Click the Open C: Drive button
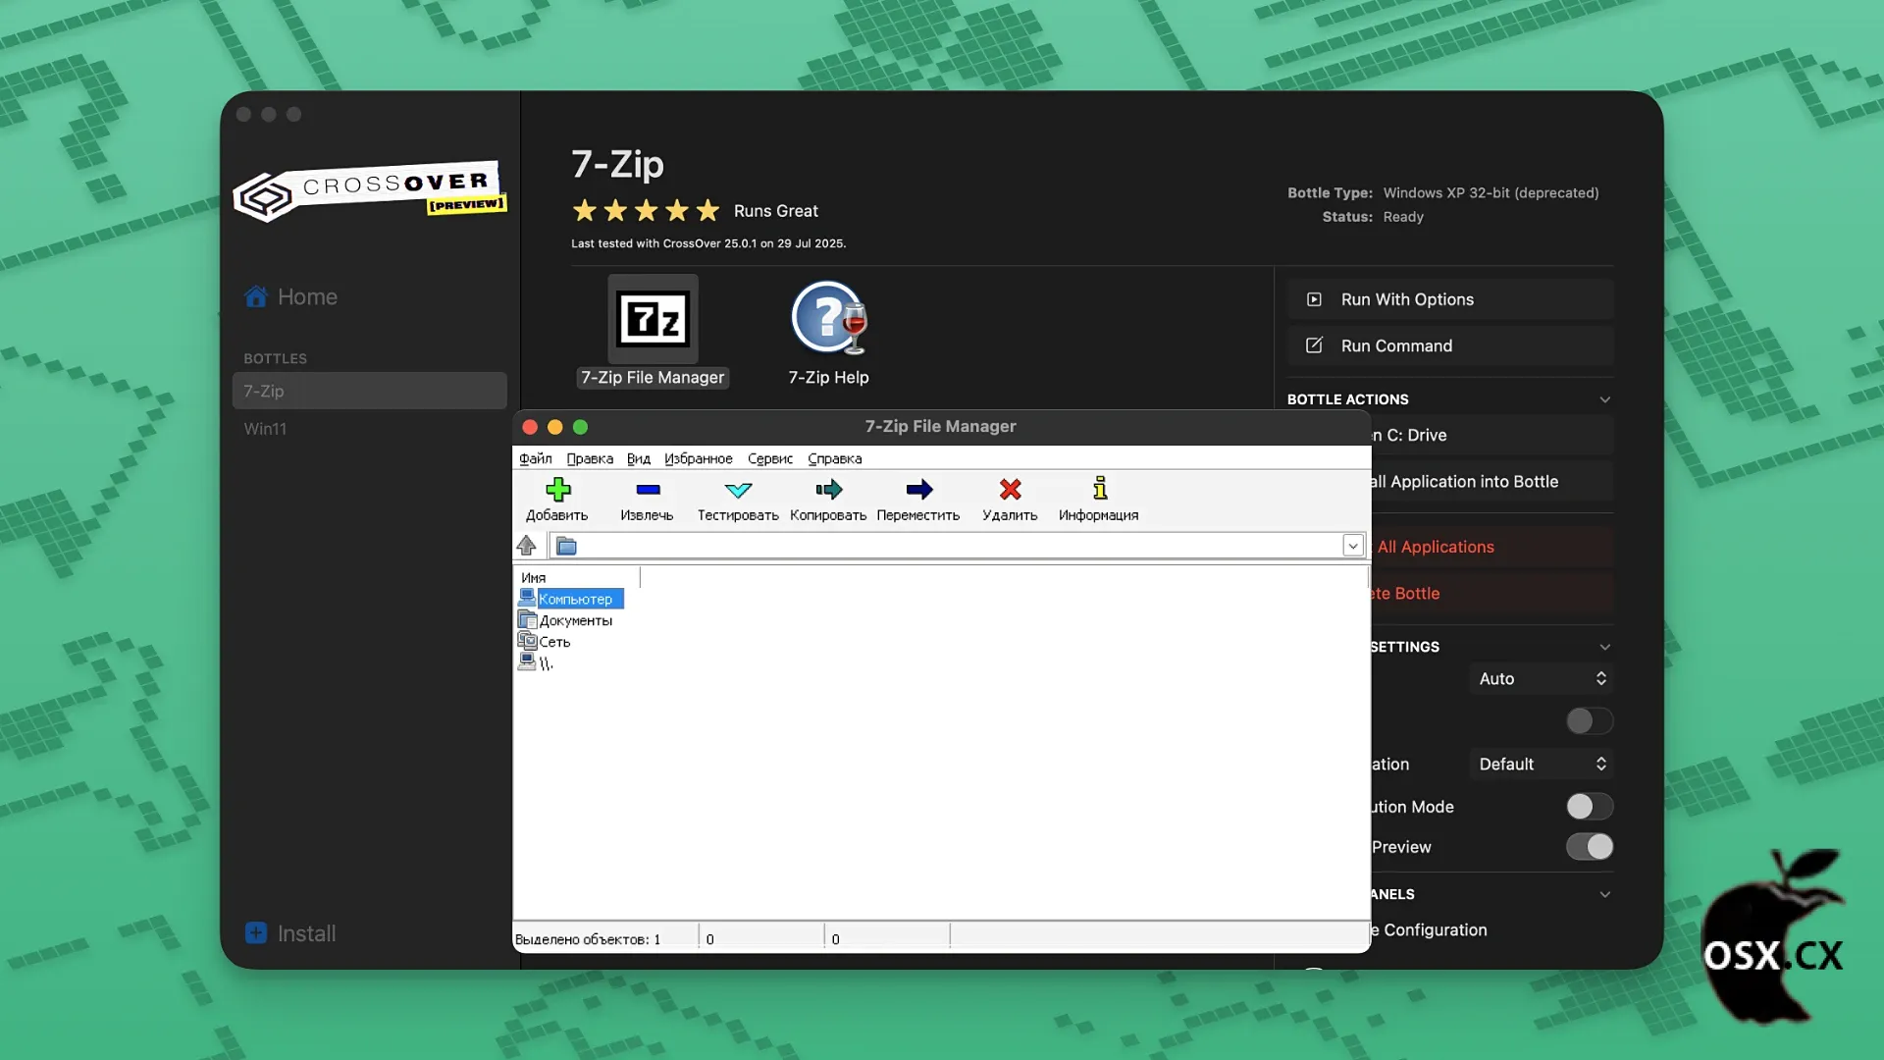 pos(1492,435)
